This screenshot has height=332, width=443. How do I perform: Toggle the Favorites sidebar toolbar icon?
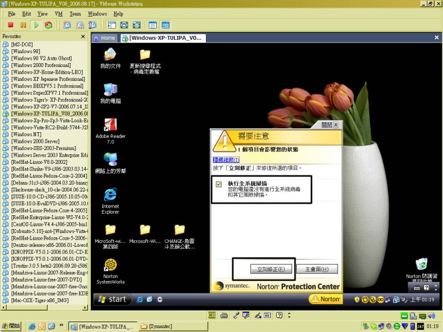[112, 25]
